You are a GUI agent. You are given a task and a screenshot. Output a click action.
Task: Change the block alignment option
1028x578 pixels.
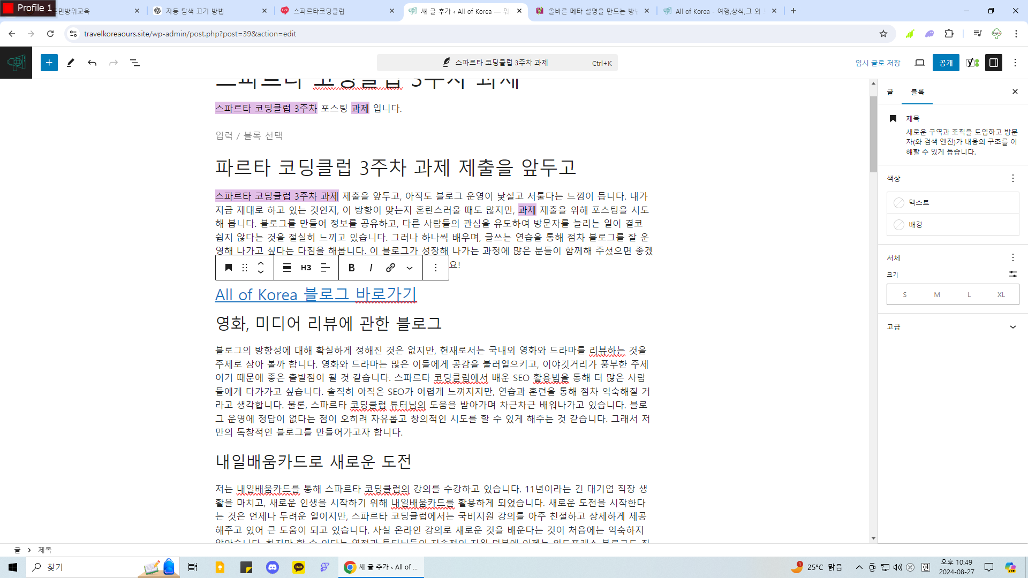click(287, 268)
